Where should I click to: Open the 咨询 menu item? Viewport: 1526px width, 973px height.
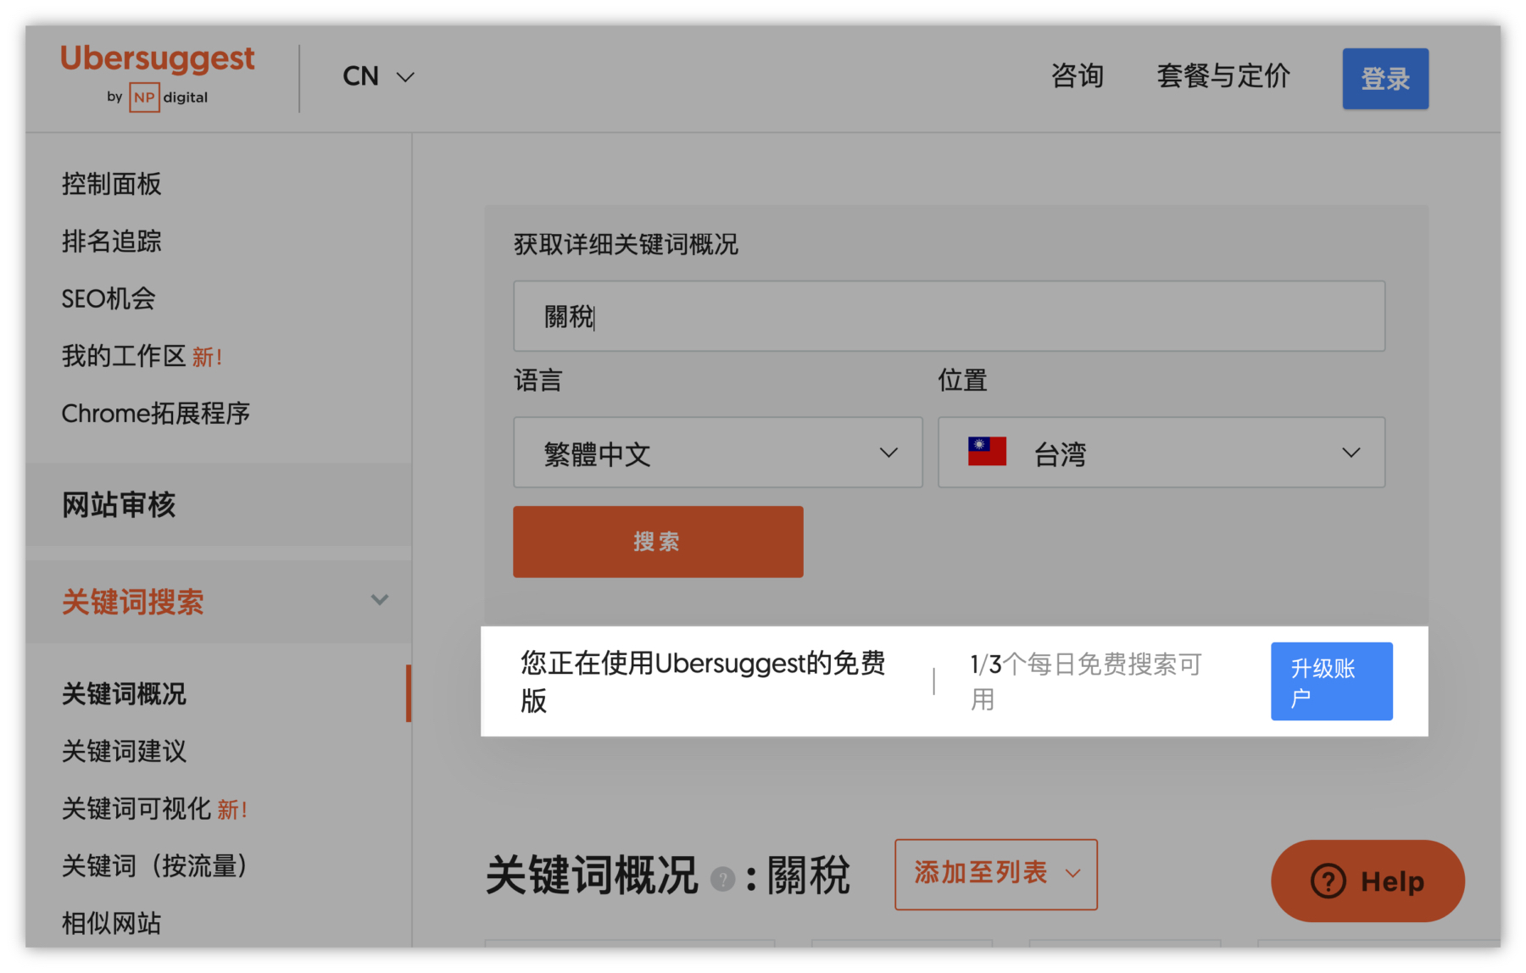(1077, 76)
